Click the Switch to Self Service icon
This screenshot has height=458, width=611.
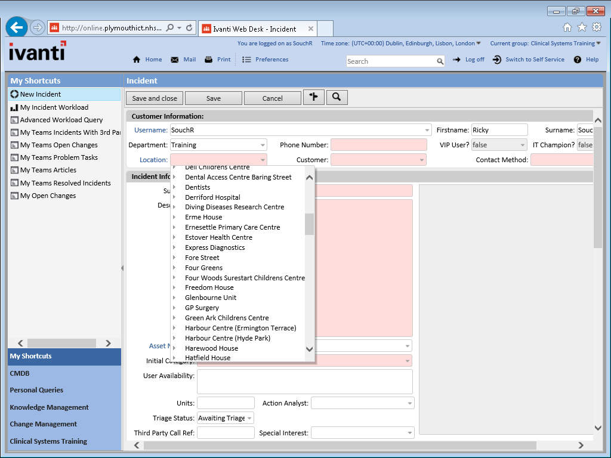coord(497,60)
